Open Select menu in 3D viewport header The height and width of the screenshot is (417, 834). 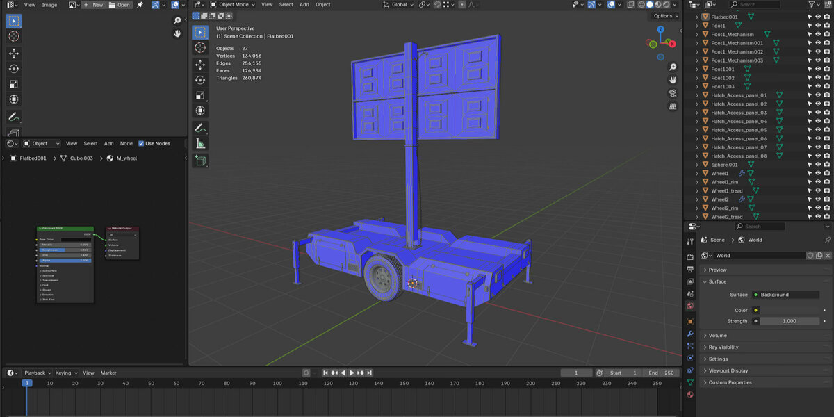[x=286, y=4]
